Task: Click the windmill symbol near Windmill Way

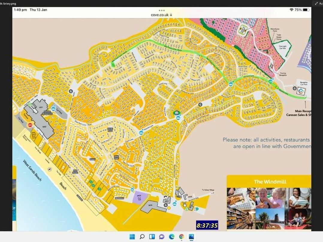Action: 185,205
